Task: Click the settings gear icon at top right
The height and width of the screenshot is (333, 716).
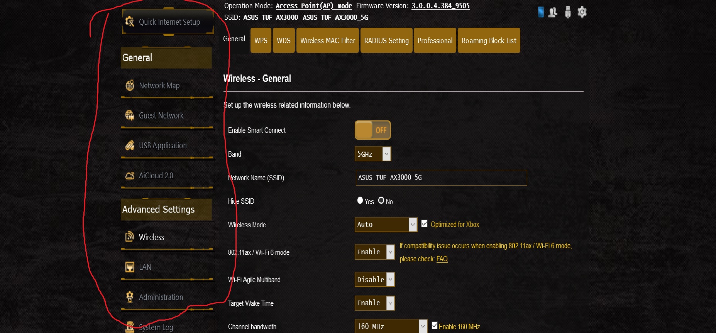Action: [582, 12]
